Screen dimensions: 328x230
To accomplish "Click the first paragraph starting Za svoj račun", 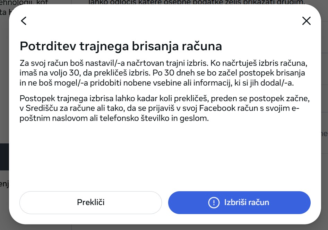I will (x=163, y=73).
